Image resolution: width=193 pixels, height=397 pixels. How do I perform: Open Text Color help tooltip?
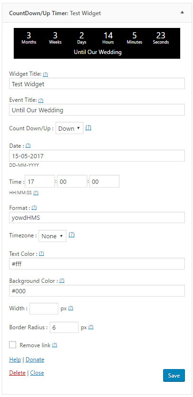[x=42, y=254]
